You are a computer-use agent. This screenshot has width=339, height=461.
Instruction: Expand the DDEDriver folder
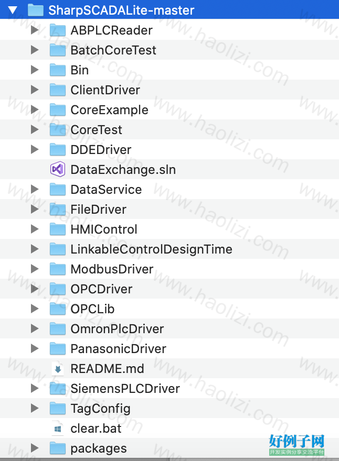(35, 149)
